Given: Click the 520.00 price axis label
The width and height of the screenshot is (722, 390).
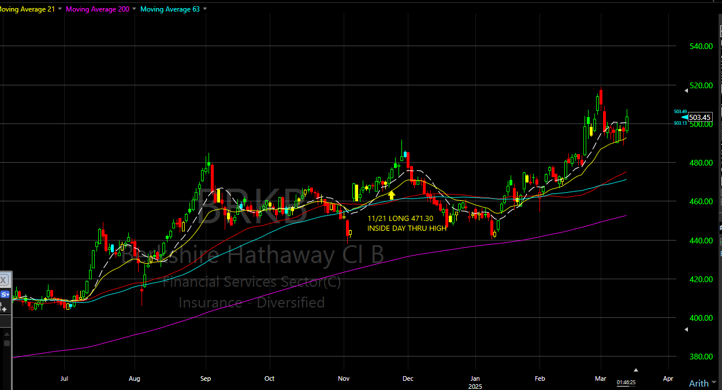Looking at the screenshot, I should click(700, 86).
